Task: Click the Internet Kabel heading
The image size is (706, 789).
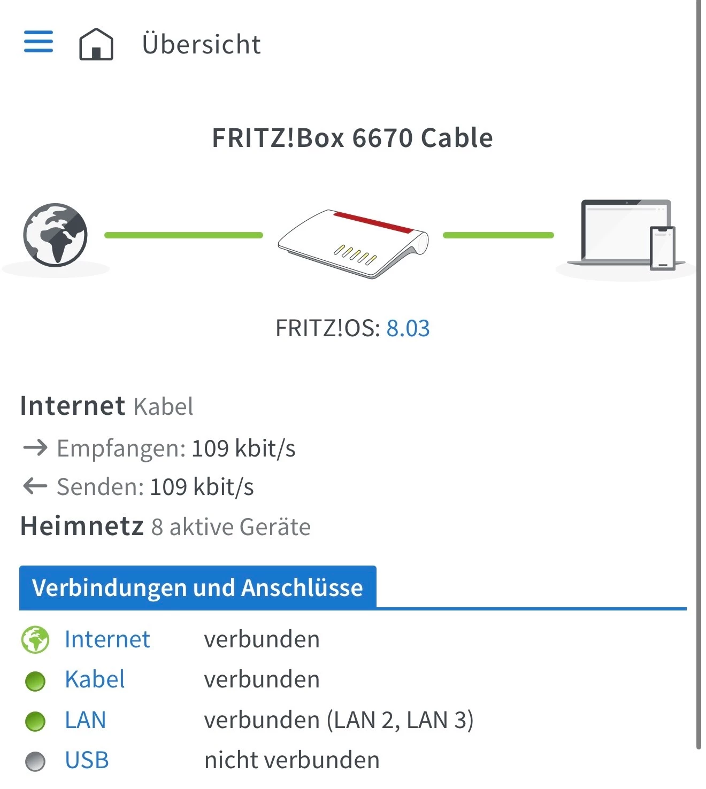Action: pyautogui.click(x=106, y=406)
